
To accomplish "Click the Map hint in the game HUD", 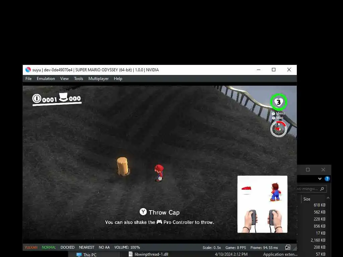I will point(278,118).
